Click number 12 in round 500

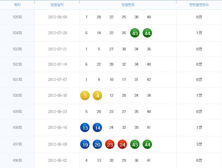[111, 96]
